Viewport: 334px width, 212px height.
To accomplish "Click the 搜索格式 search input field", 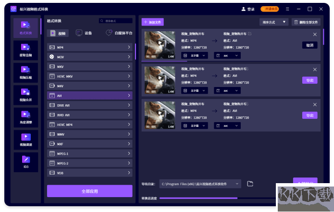I will (x=115, y=21).
